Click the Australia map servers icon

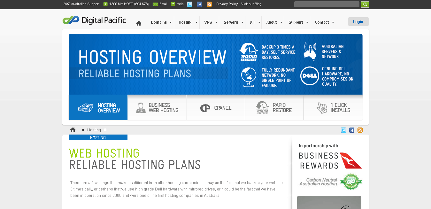pos(310,51)
